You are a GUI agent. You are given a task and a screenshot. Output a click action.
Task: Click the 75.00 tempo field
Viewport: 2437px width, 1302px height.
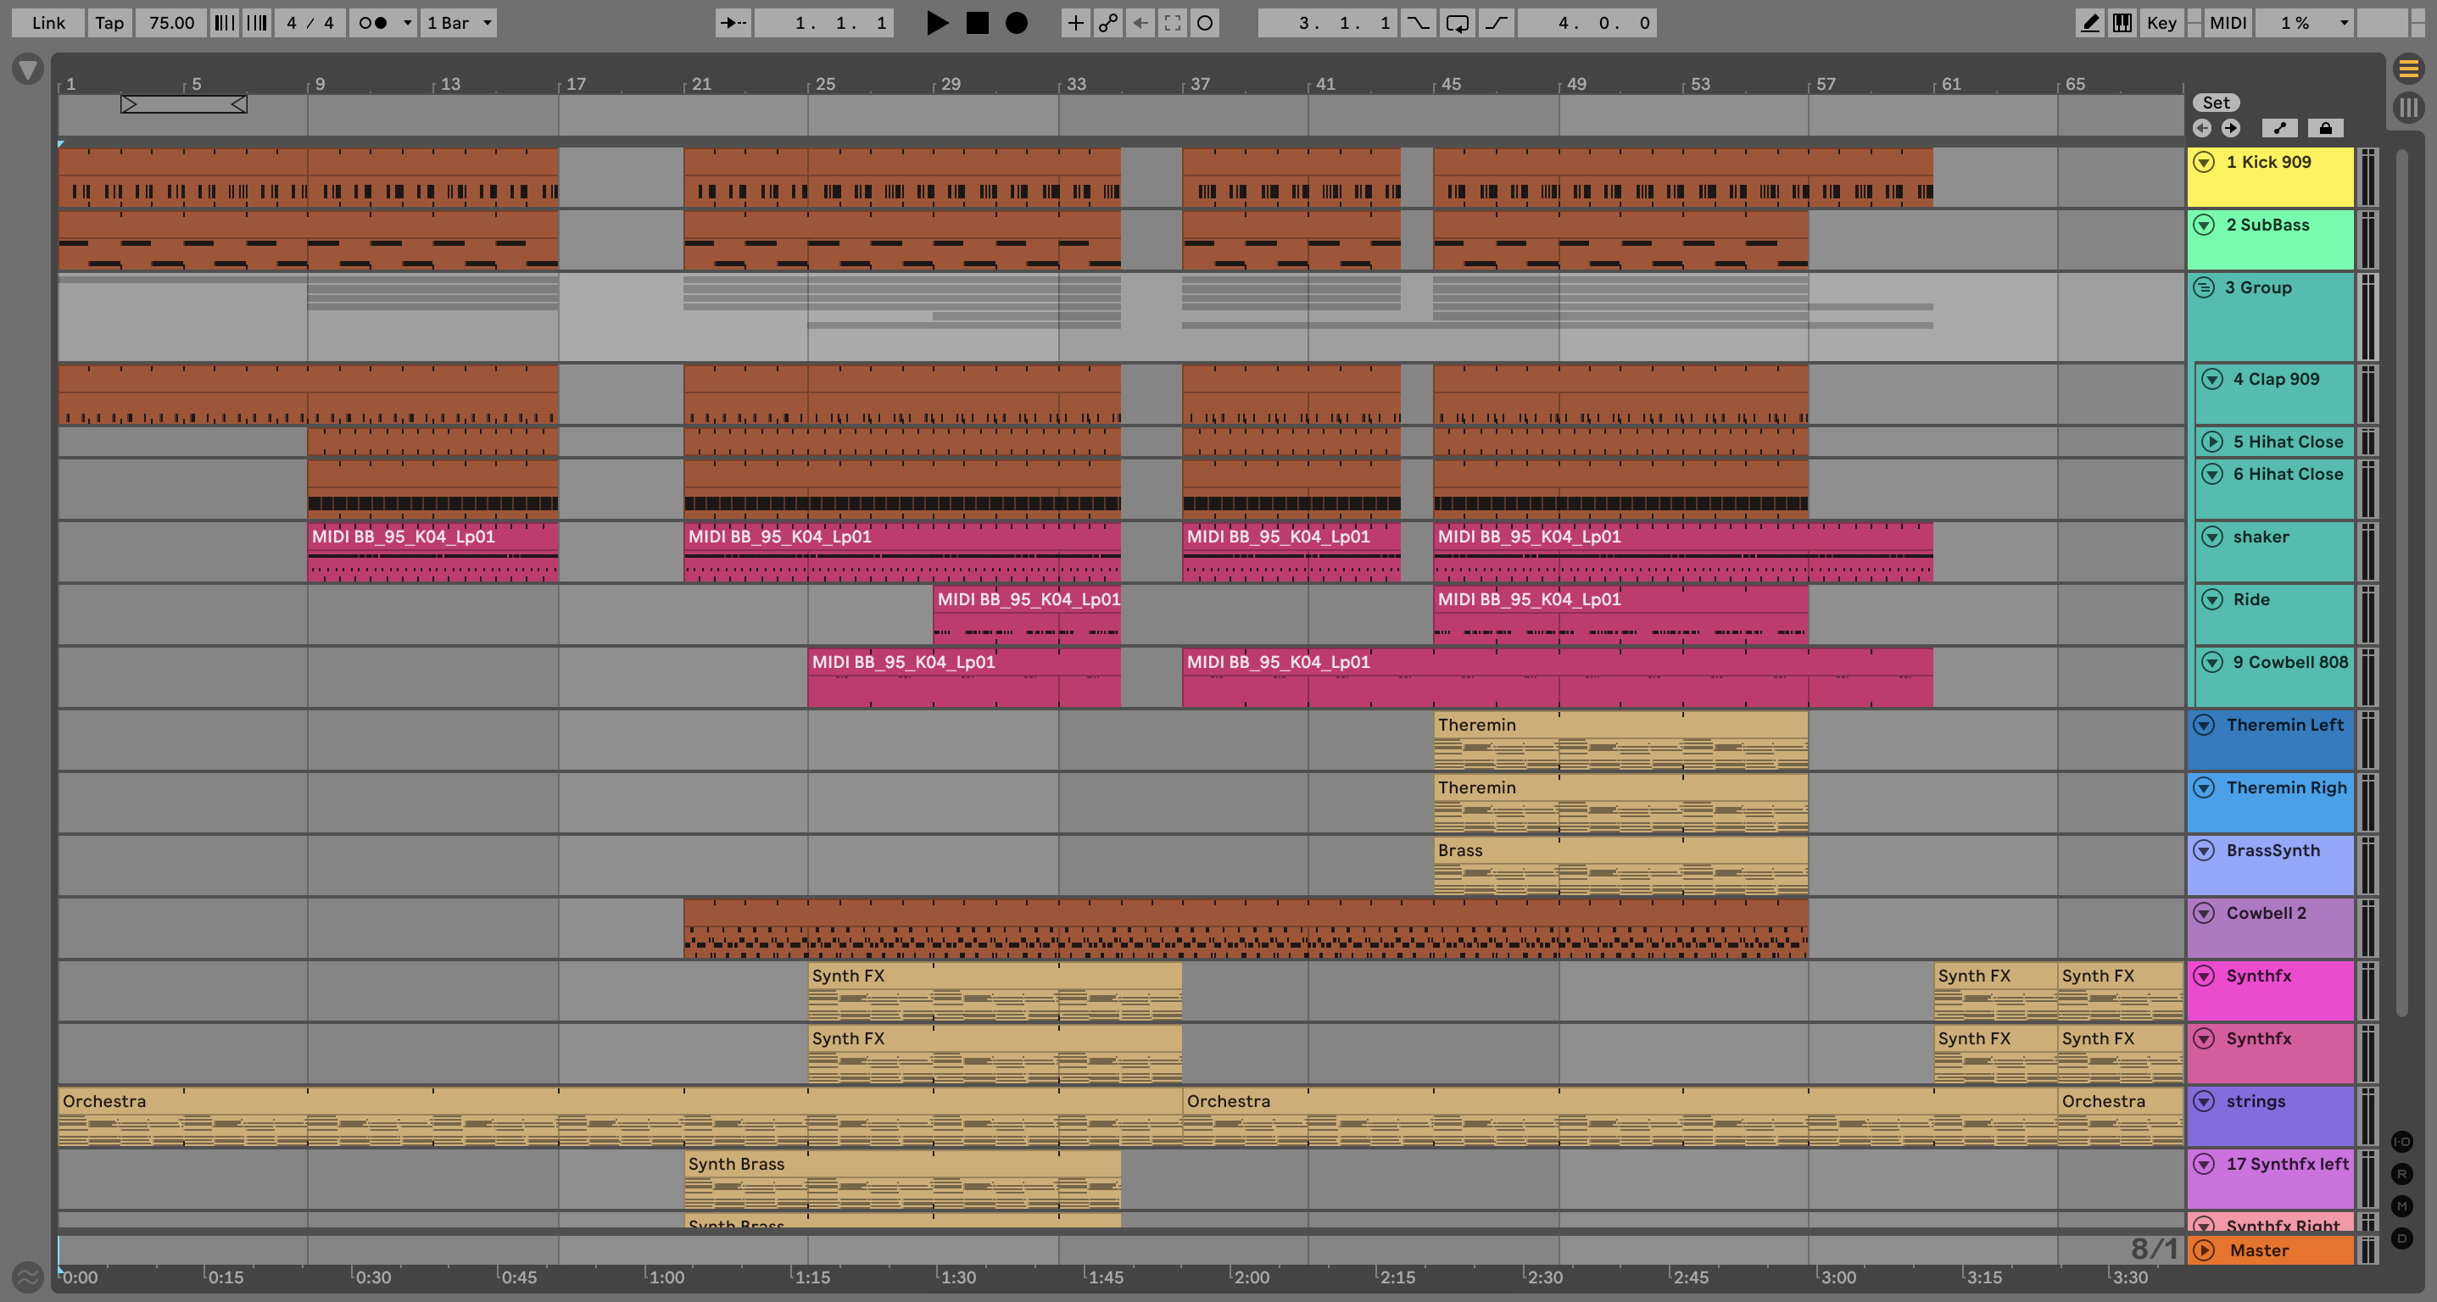coord(171,23)
